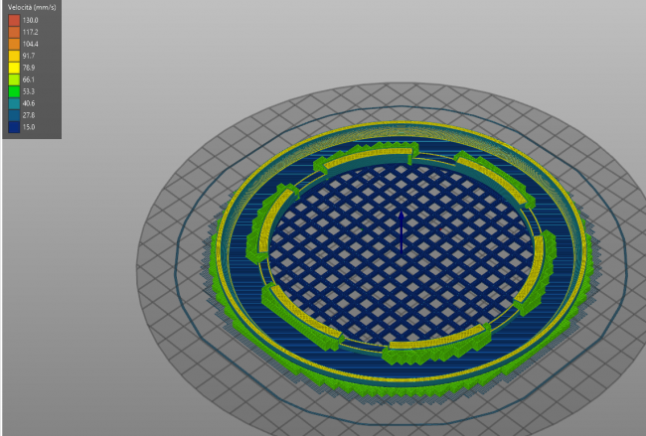
Task: Click the "27.8" legend value text
Action: click(29, 115)
